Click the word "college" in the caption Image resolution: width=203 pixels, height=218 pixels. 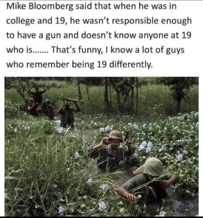coord(21,21)
